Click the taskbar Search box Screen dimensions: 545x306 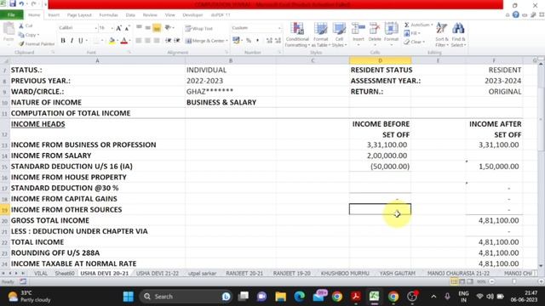[186, 297]
